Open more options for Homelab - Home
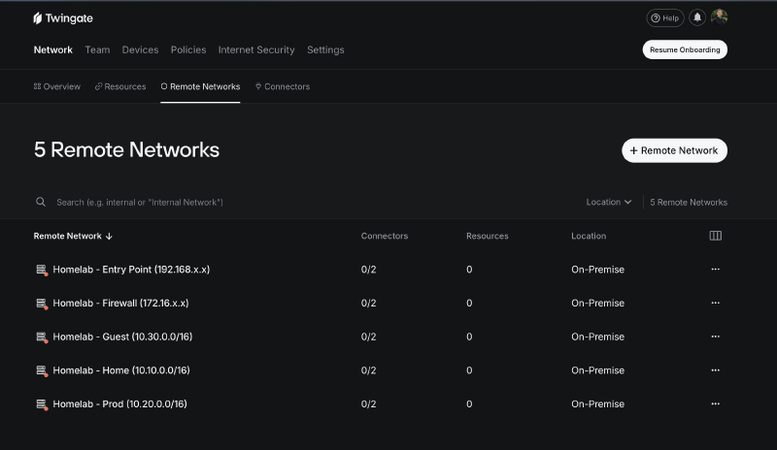The height and width of the screenshot is (450, 777). [715, 370]
